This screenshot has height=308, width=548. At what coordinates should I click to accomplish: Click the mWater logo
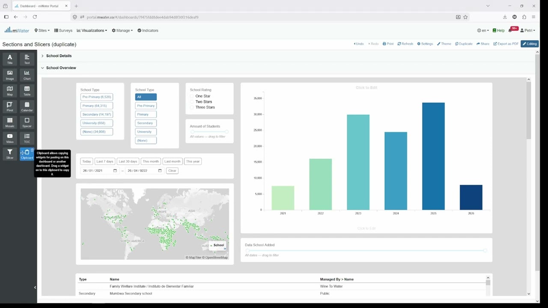click(17, 30)
